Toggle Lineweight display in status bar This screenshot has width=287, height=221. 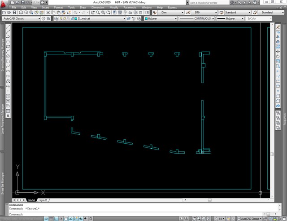tap(86, 219)
